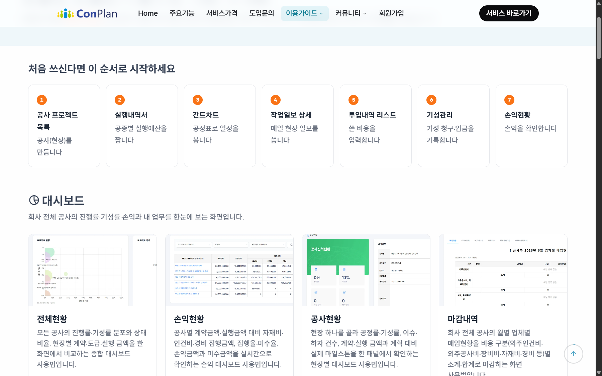Click the 대시보드 section heading
The image size is (602, 376).
63,201
